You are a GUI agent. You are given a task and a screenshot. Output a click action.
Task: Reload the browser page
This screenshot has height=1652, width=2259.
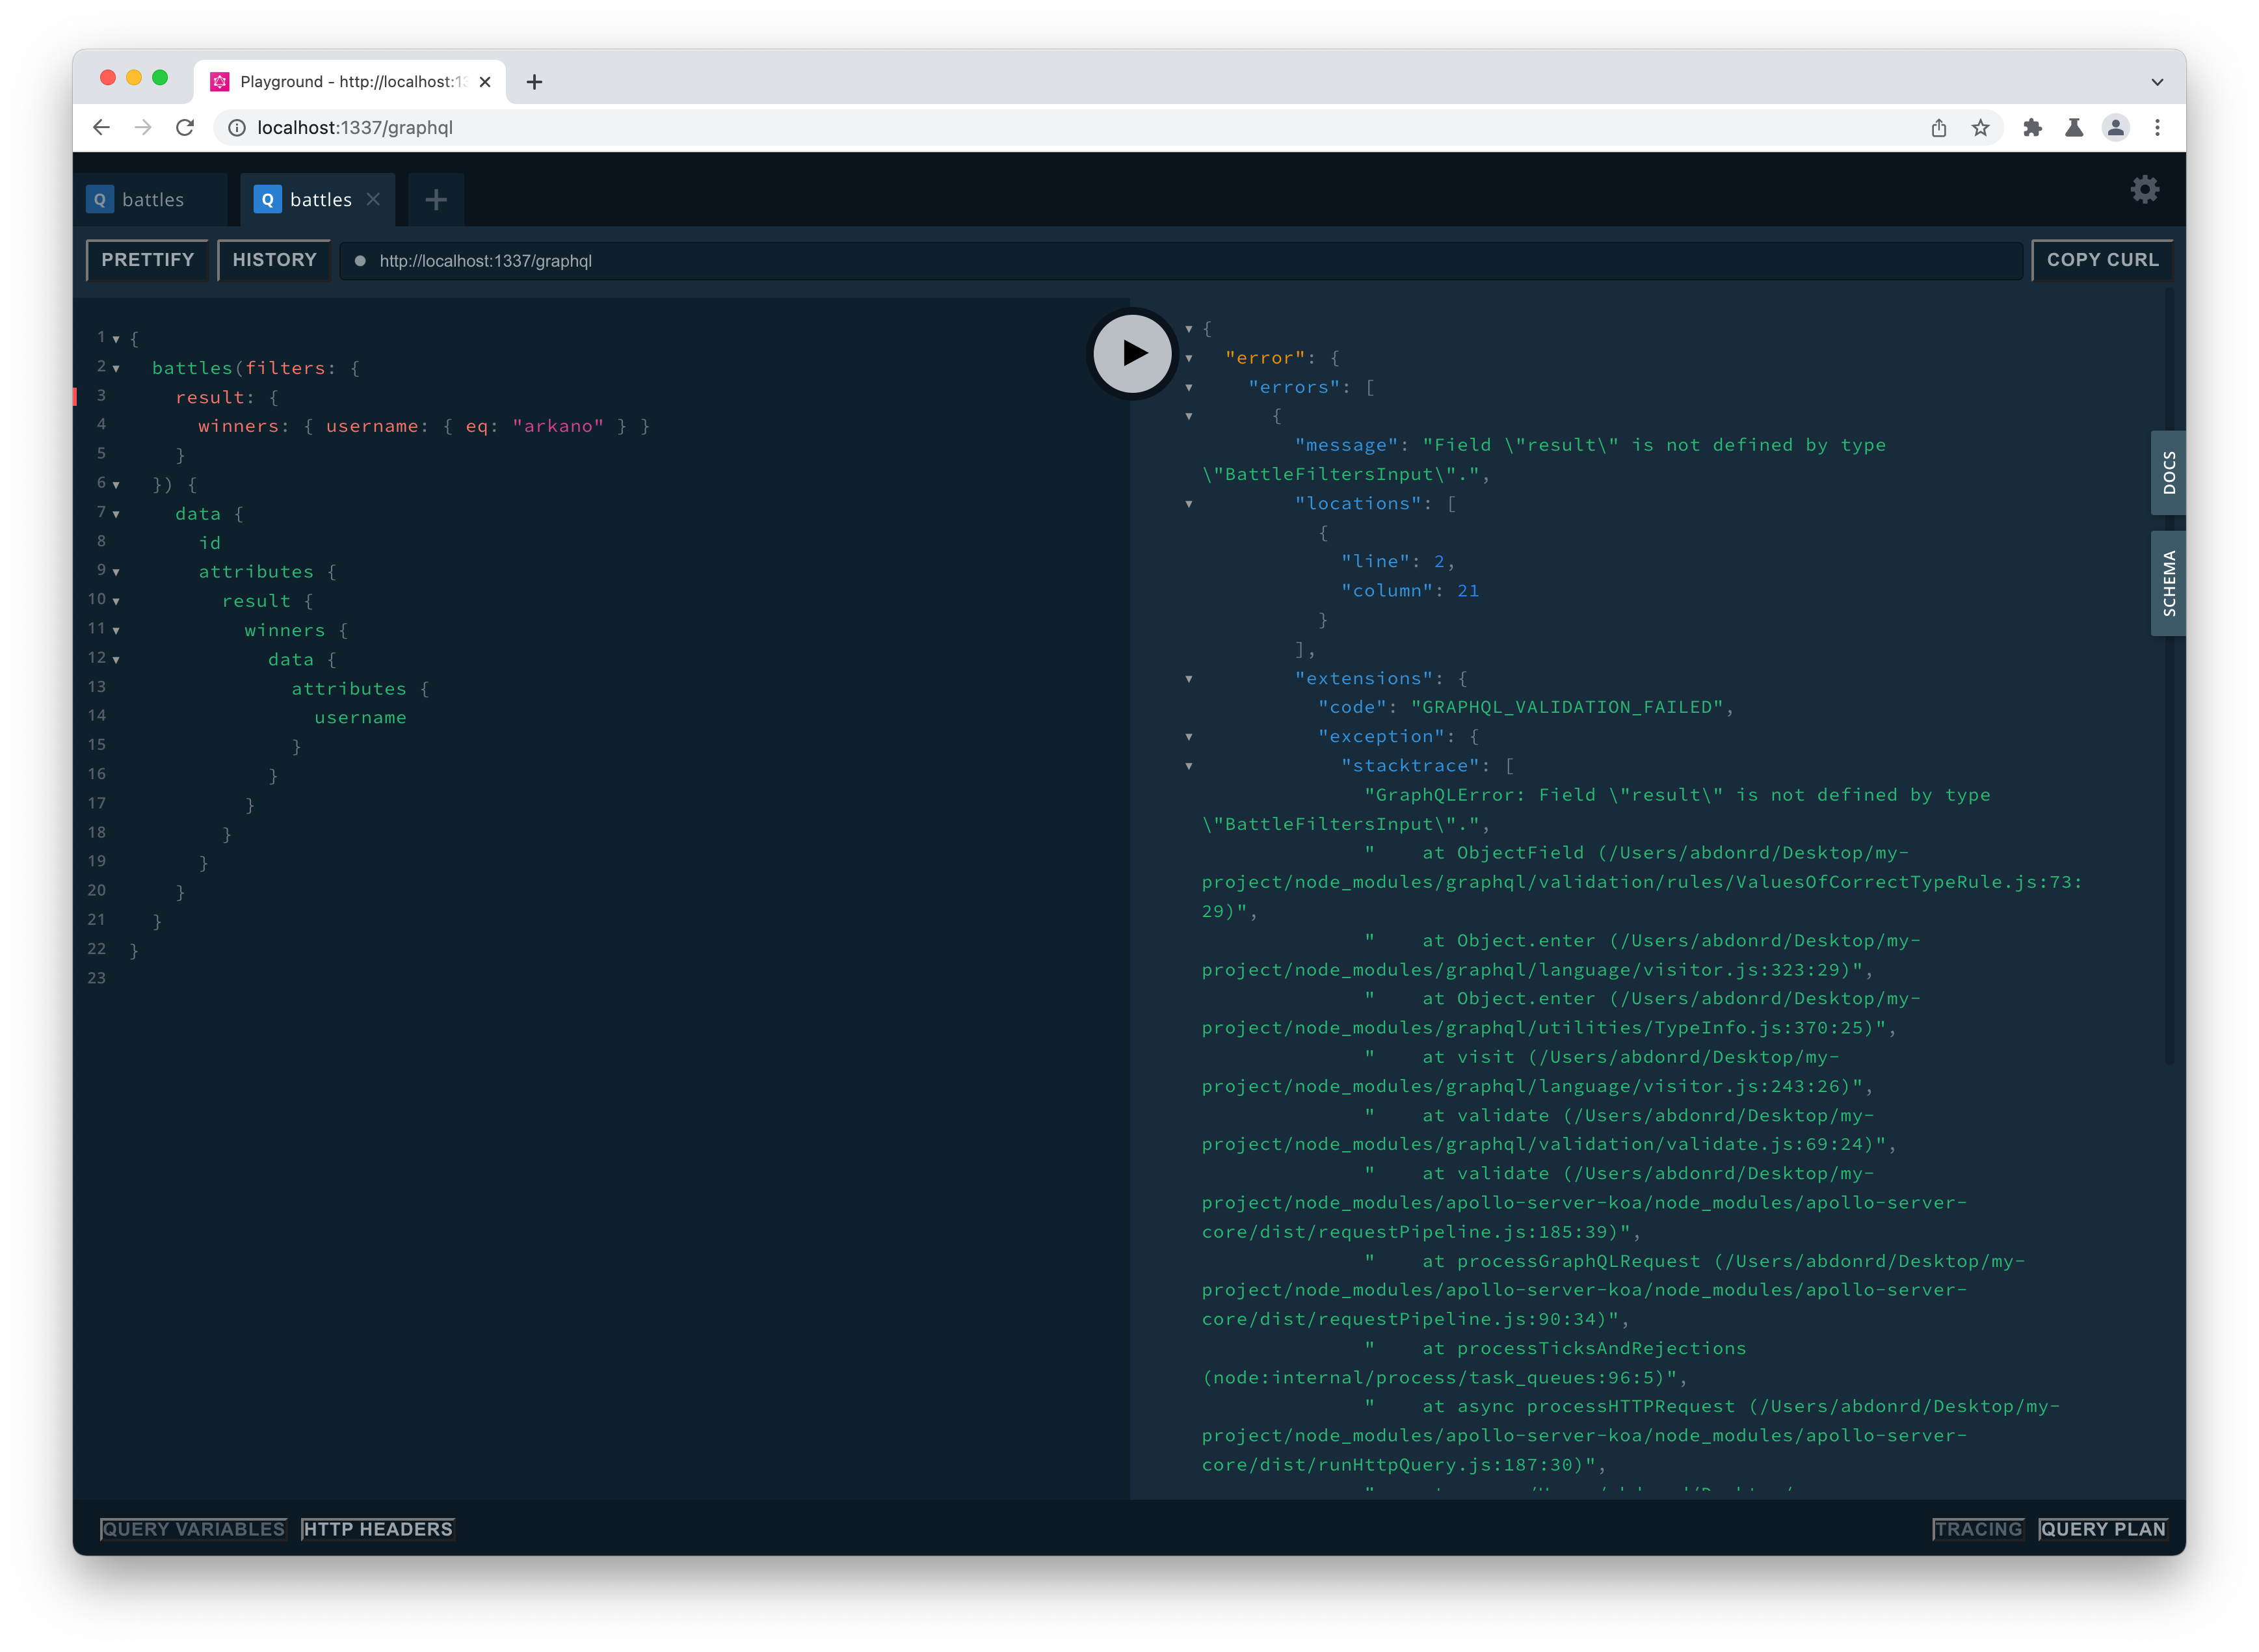[185, 127]
